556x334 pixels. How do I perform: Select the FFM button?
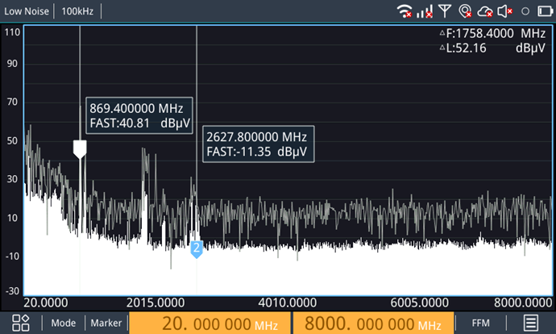point(480,323)
